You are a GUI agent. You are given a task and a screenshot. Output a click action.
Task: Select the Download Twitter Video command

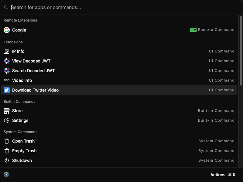35,90
